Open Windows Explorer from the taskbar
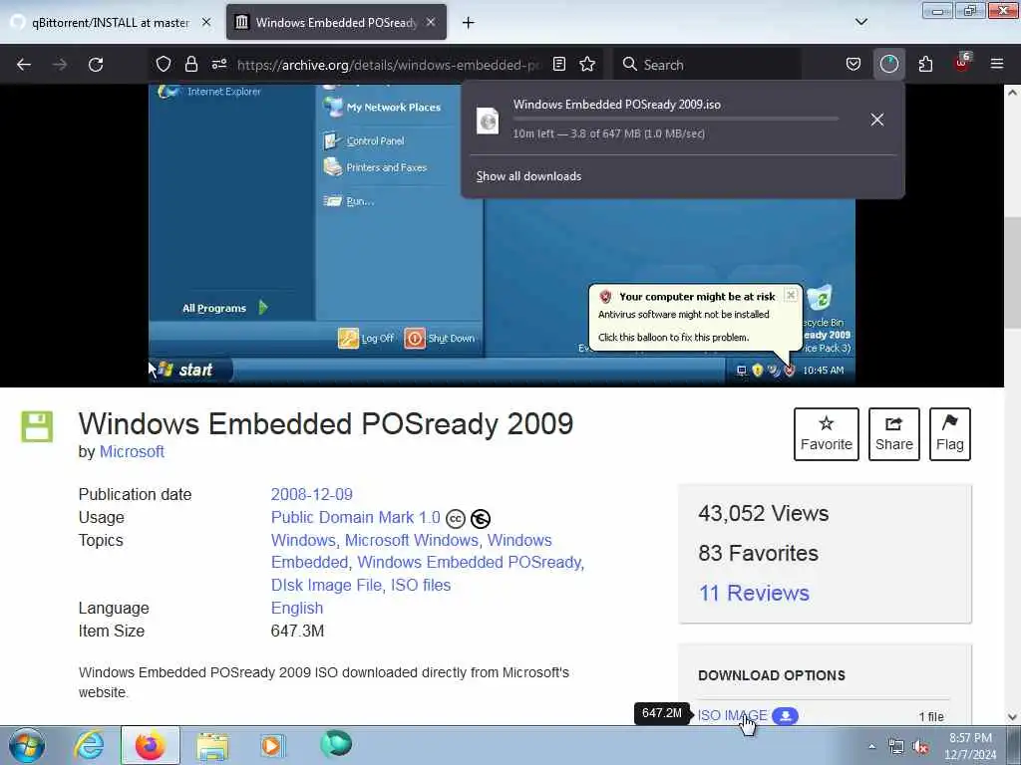 (212, 746)
